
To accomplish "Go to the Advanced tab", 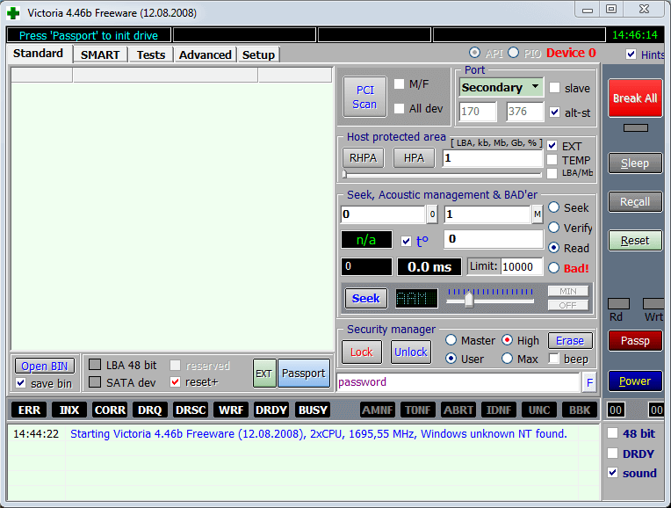I will (205, 54).
